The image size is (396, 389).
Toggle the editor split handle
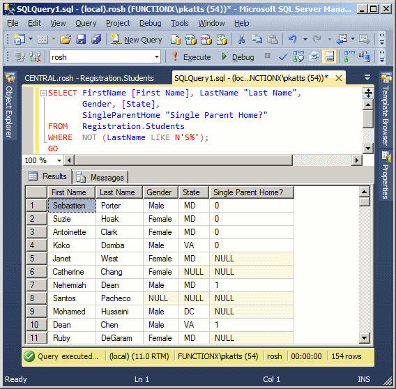pyautogui.click(x=368, y=93)
